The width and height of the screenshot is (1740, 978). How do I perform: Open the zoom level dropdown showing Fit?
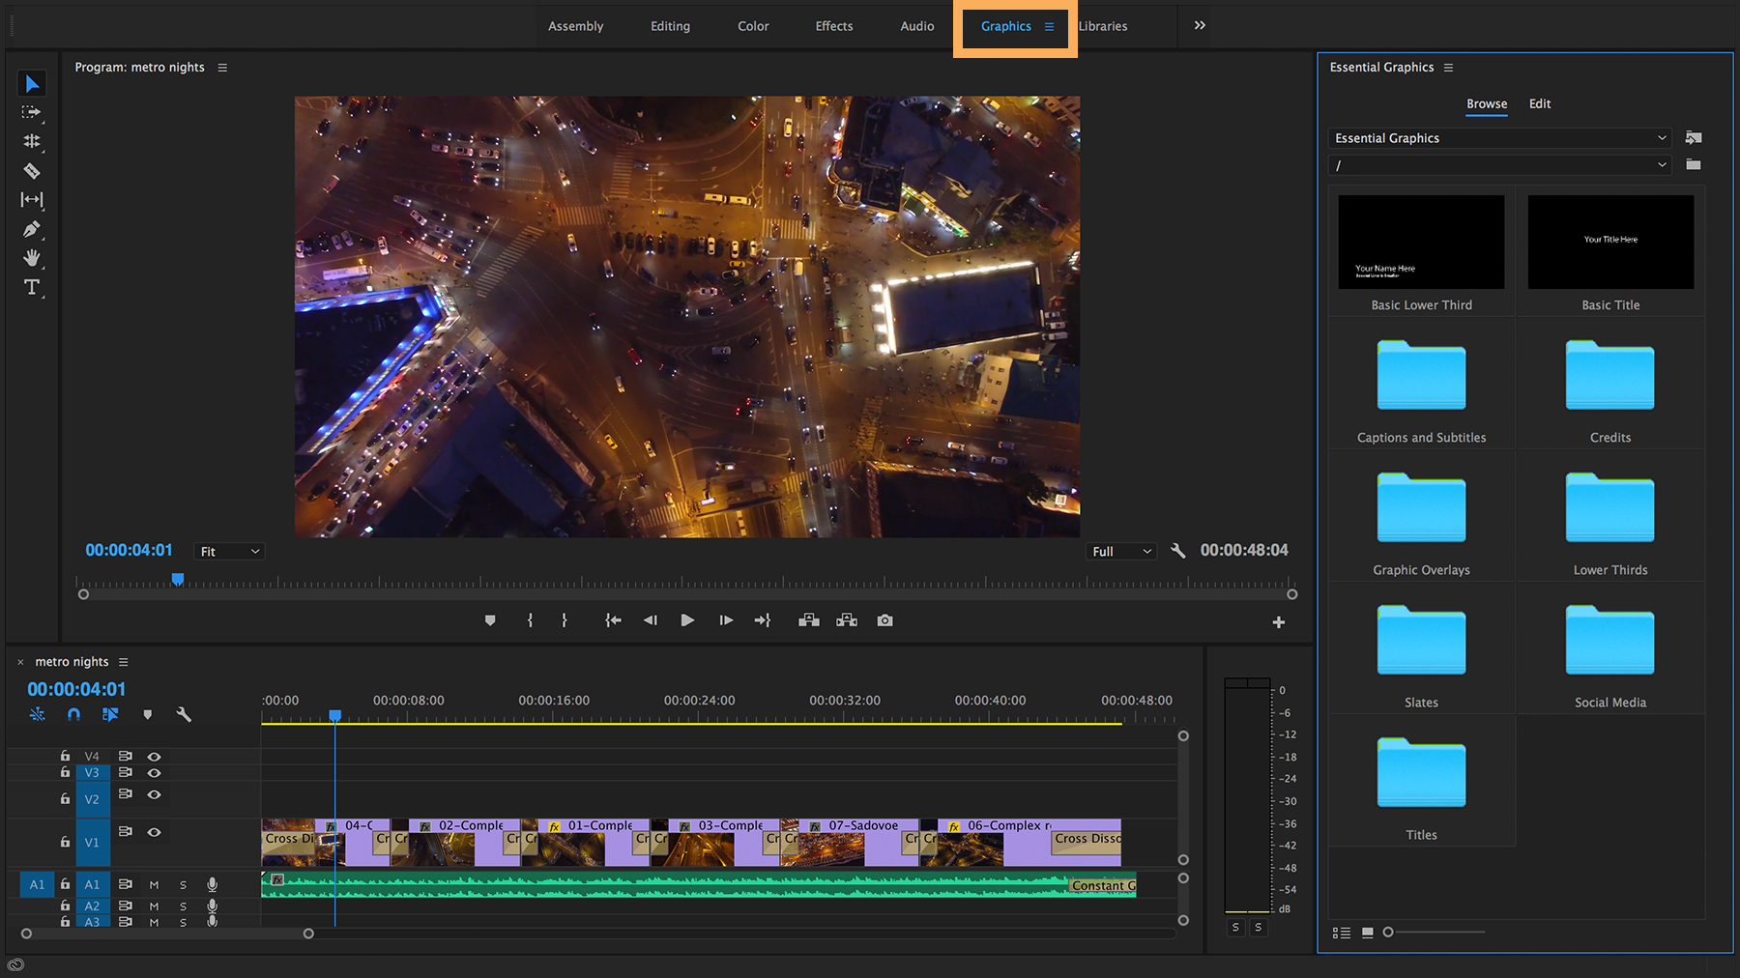pyautogui.click(x=229, y=551)
